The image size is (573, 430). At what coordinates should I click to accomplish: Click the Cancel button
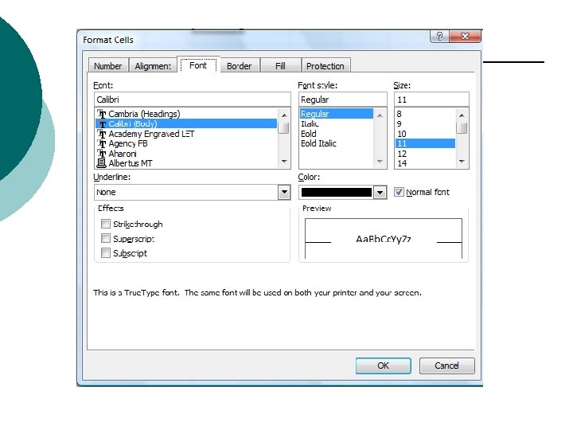point(447,365)
